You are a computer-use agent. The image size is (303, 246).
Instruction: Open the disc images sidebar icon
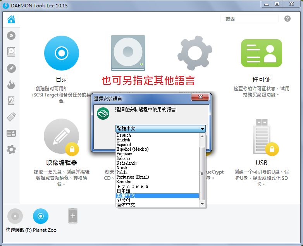point(11,36)
